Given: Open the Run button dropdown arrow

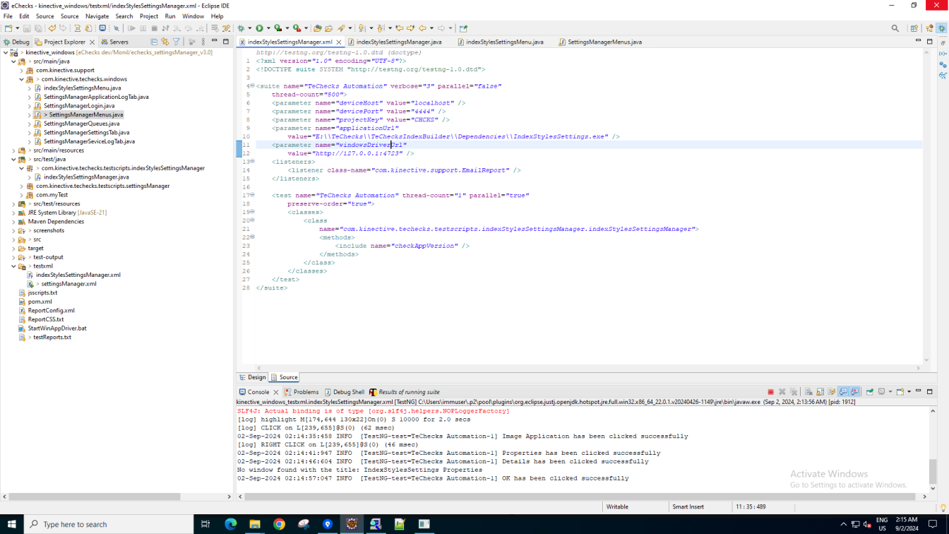Looking at the screenshot, I should tap(268, 29).
